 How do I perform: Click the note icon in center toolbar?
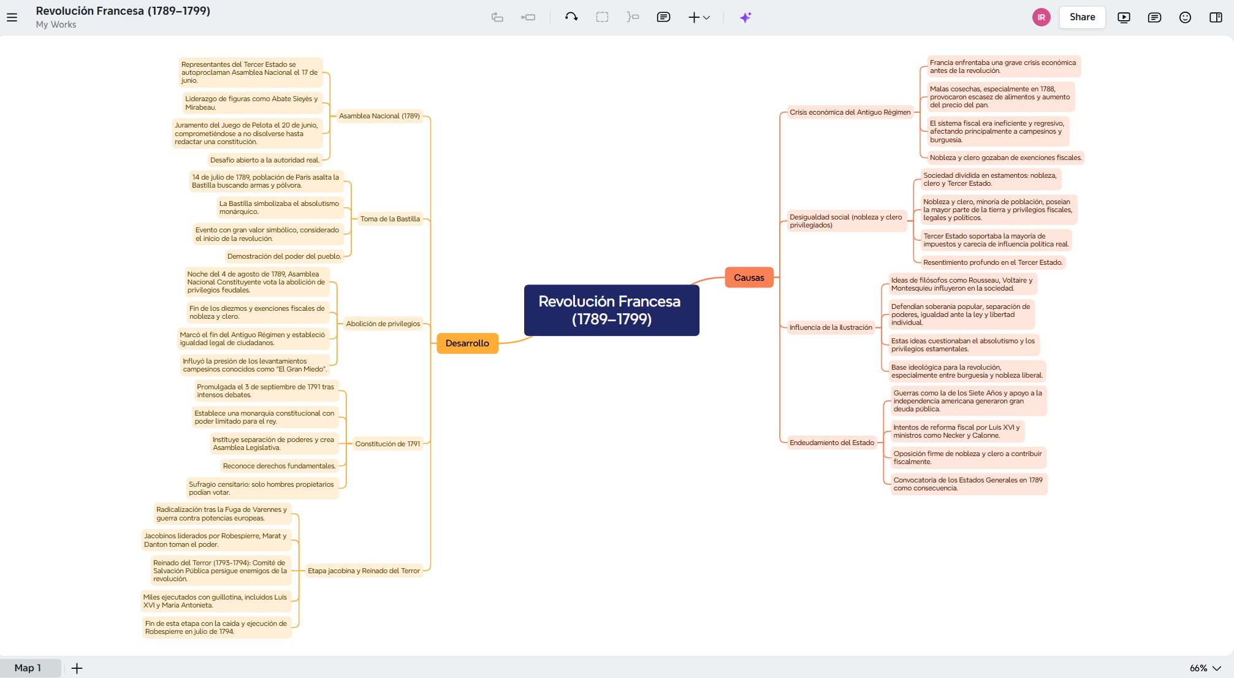(x=663, y=17)
